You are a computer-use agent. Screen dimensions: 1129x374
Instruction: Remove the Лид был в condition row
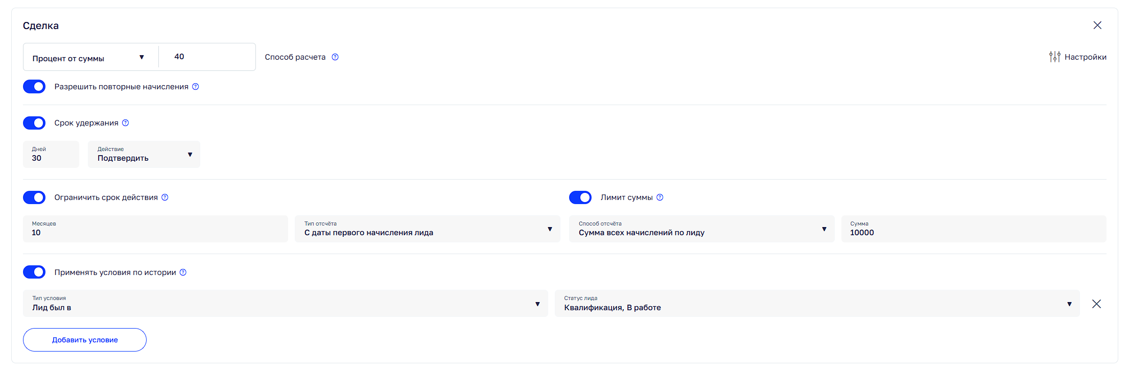pyautogui.click(x=1096, y=304)
